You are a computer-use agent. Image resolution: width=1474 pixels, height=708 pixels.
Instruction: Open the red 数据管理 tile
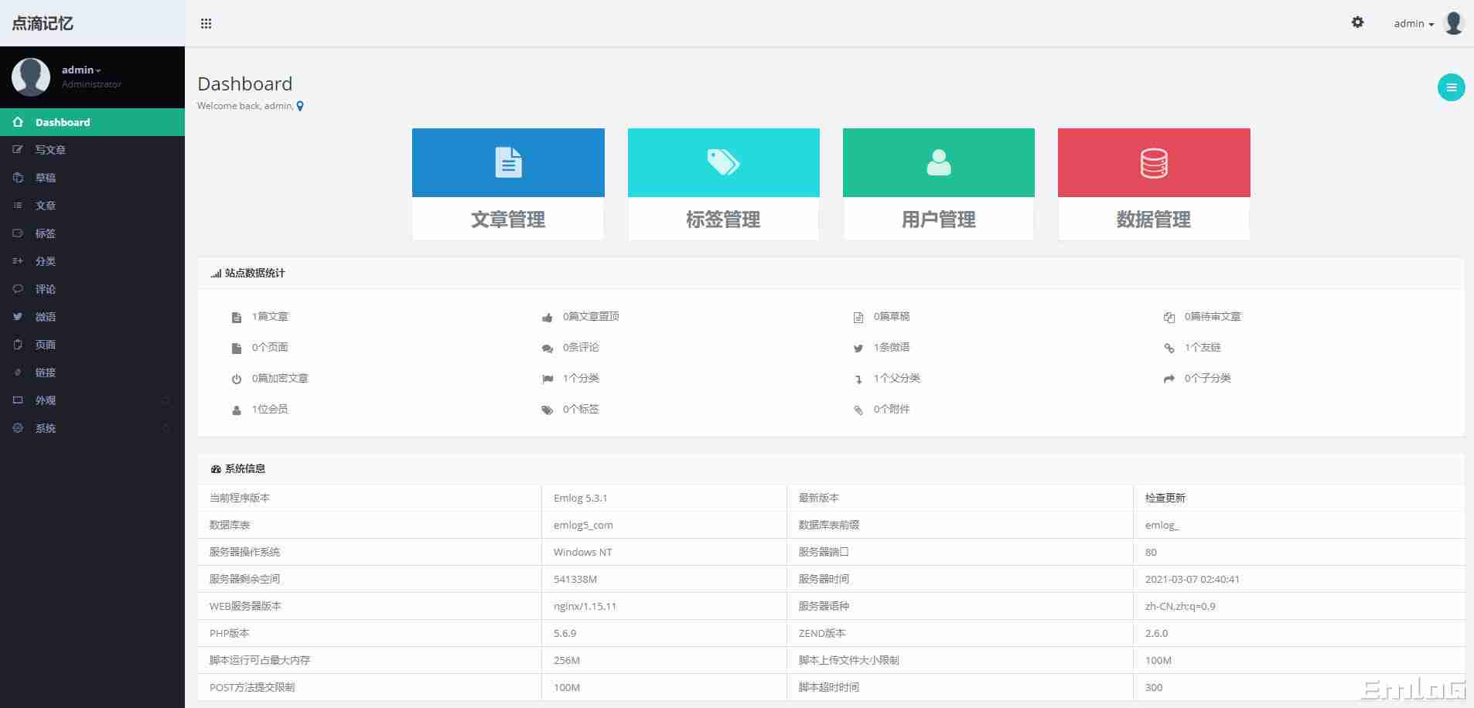point(1153,184)
